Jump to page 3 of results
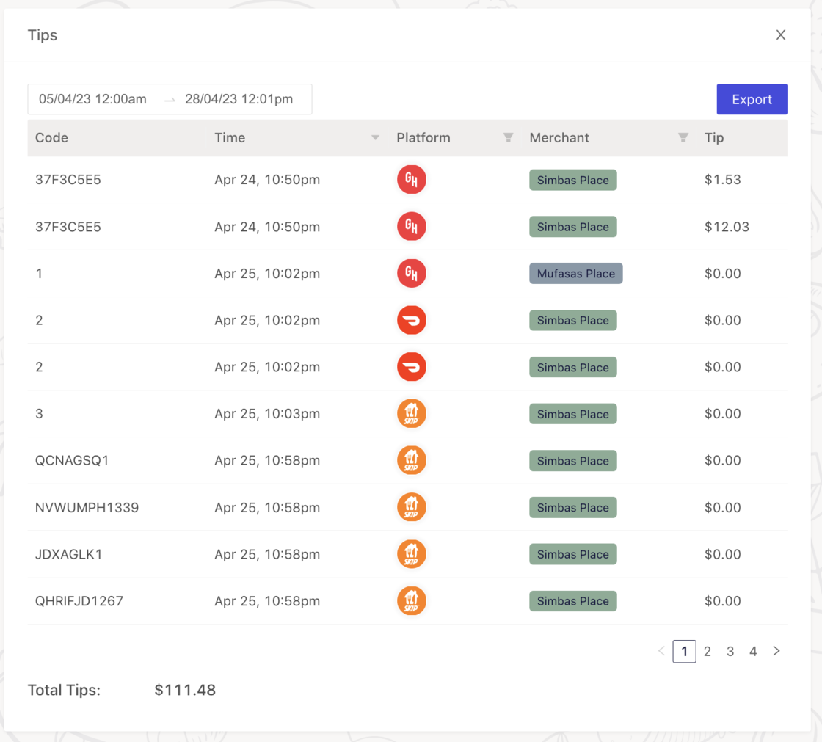This screenshot has height=742, width=822. [x=730, y=651]
